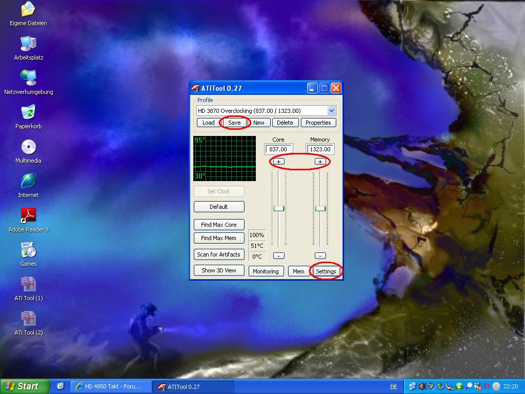This screenshot has width=525, height=394.
Task: Click ATITool temperature 51 tray icon
Action: pyautogui.click(x=487, y=386)
